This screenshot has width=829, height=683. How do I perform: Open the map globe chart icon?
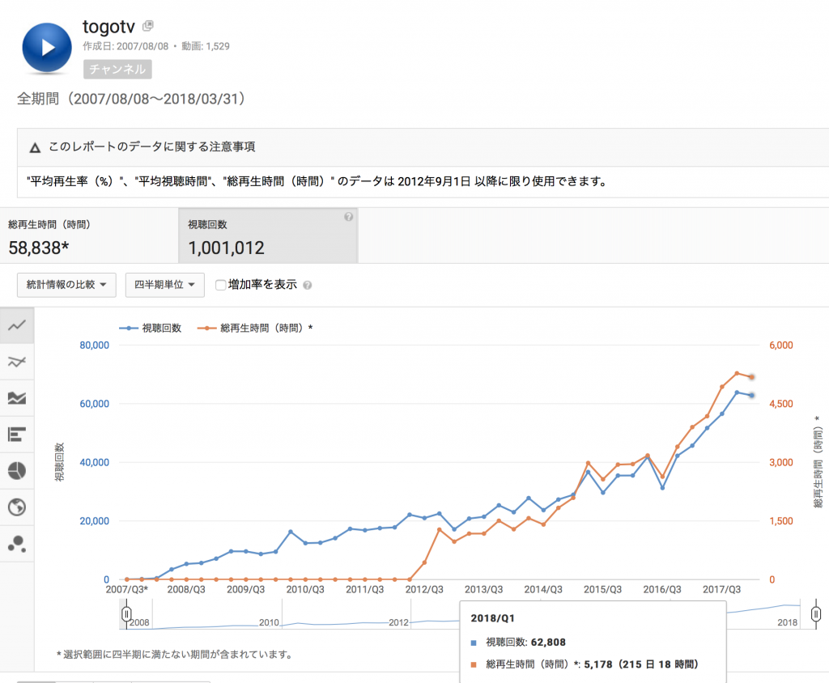[x=17, y=507]
